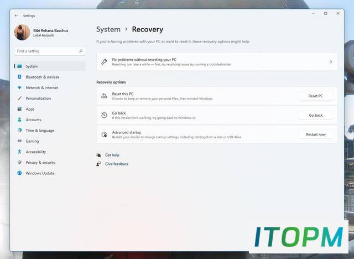The width and height of the screenshot is (354, 259).
Task: Click the Accessibility figure icon
Action: coord(20,152)
